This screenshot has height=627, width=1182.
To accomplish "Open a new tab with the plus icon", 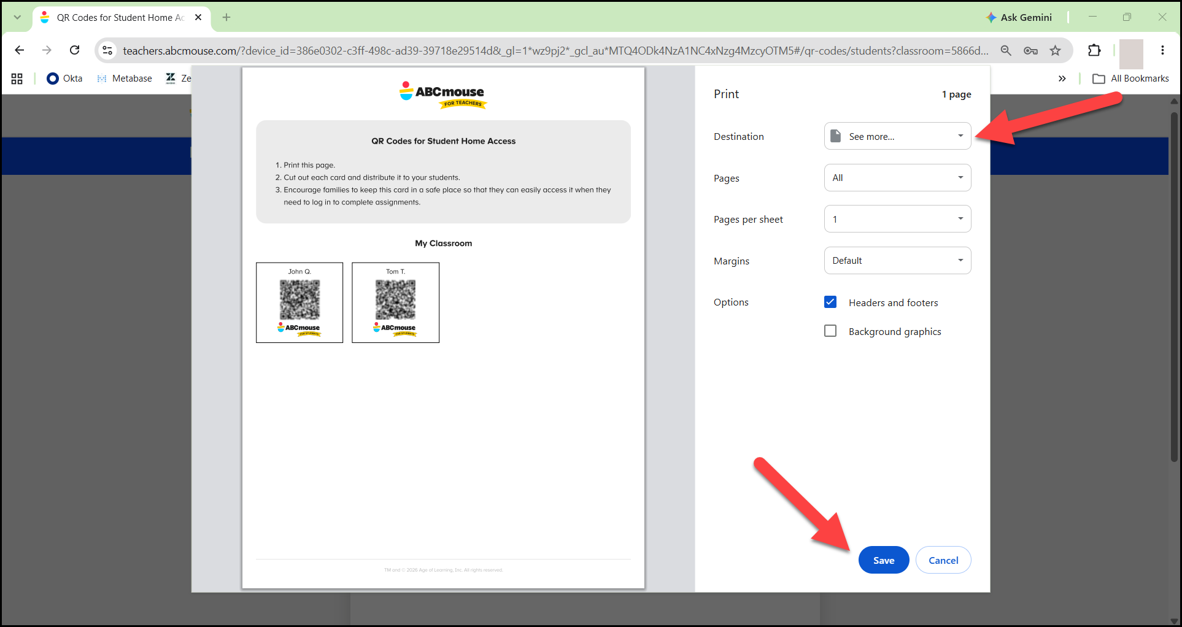I will pos(226,17).
